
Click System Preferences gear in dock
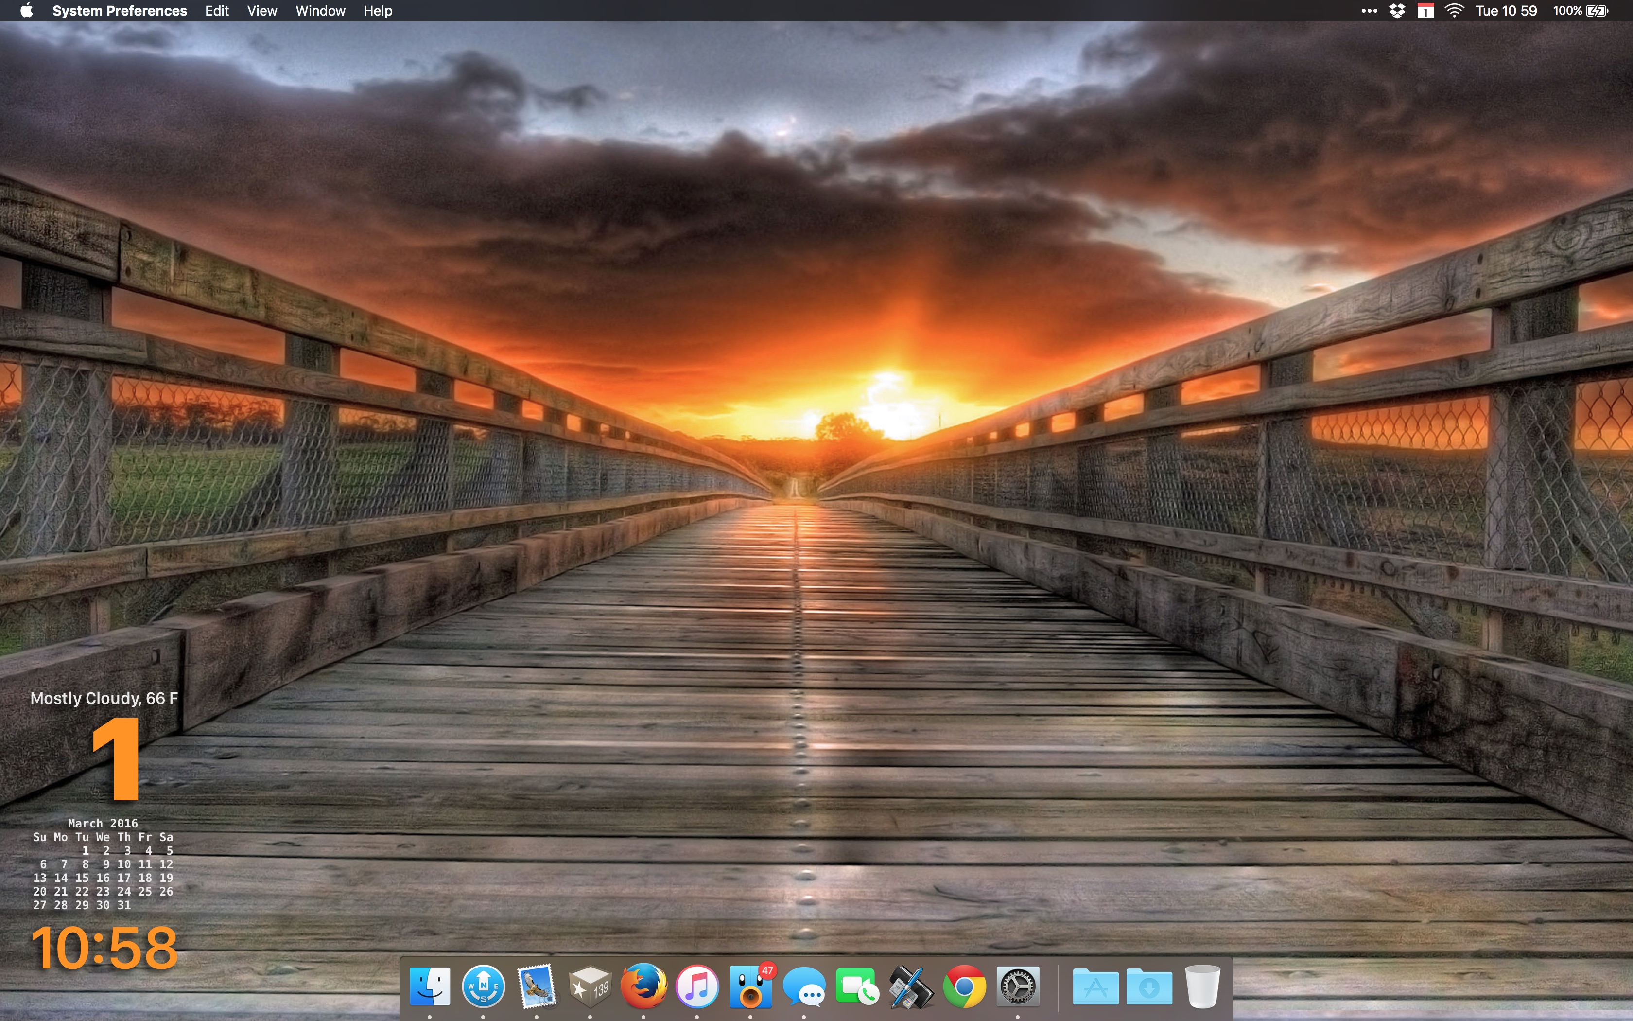coord(1018,986)
